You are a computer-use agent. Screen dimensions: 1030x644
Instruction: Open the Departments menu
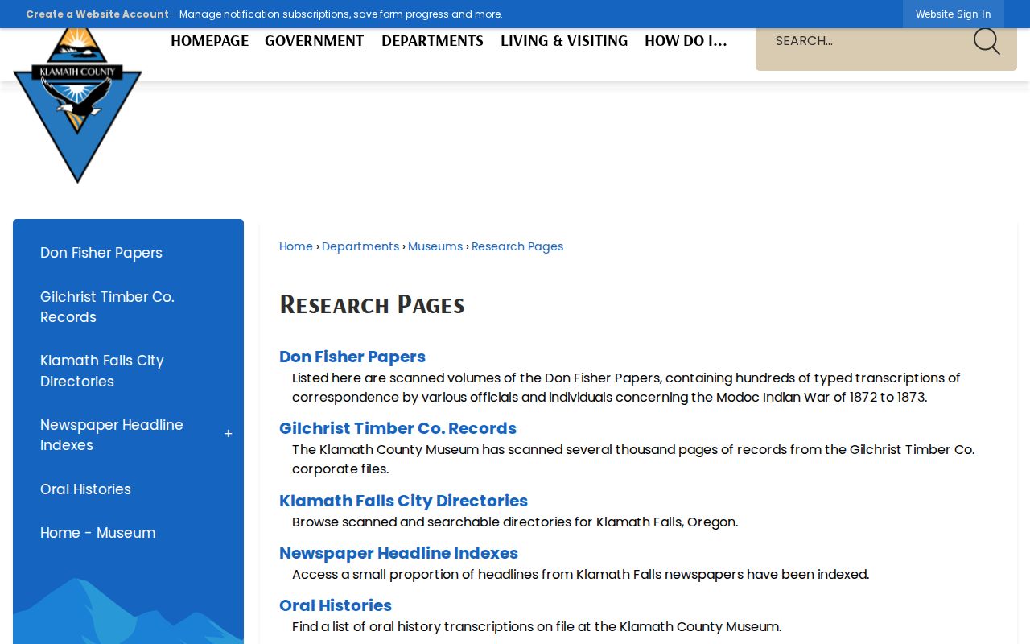coord(432,41)
